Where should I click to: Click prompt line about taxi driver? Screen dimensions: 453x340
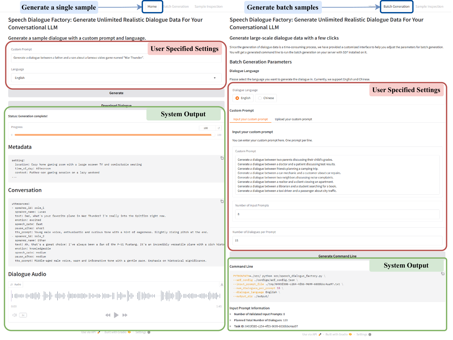[287, 191]
